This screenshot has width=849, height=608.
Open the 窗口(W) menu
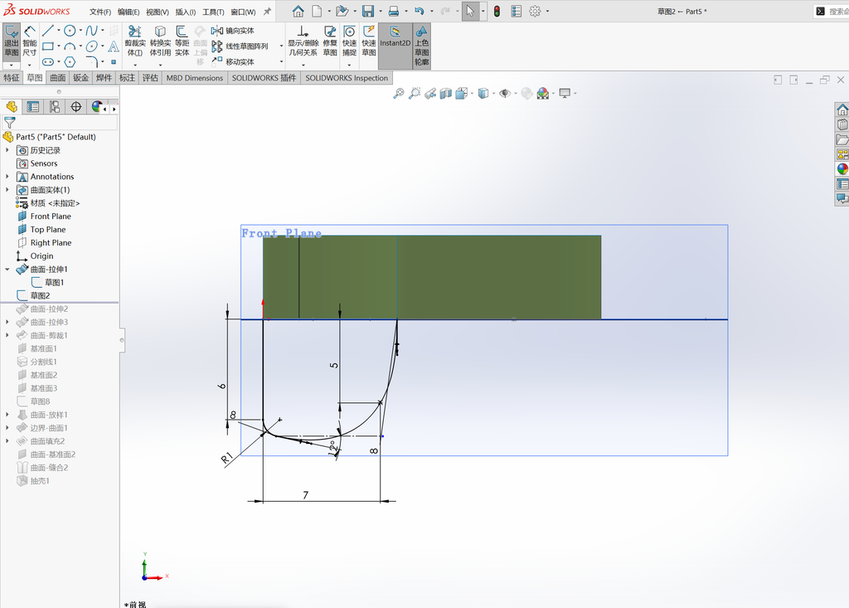(x=243, y=12)
